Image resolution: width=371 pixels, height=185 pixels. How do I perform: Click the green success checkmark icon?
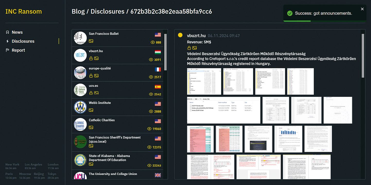tap(290, 13)
